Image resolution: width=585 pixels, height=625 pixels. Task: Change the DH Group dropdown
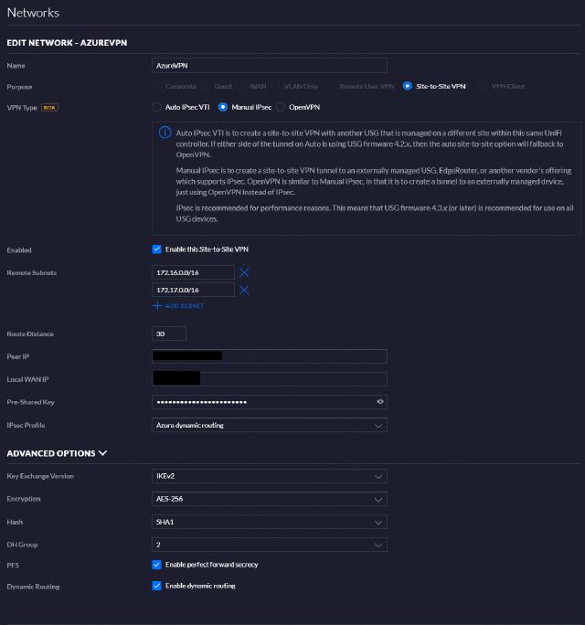(269, 545)
